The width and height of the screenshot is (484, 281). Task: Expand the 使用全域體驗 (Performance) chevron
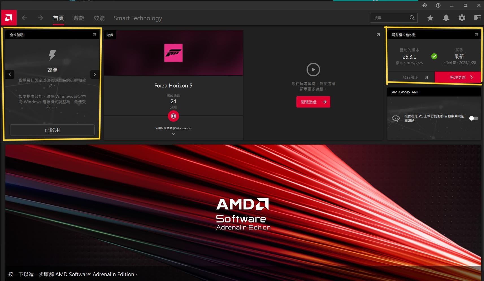[x=173, y=134]
